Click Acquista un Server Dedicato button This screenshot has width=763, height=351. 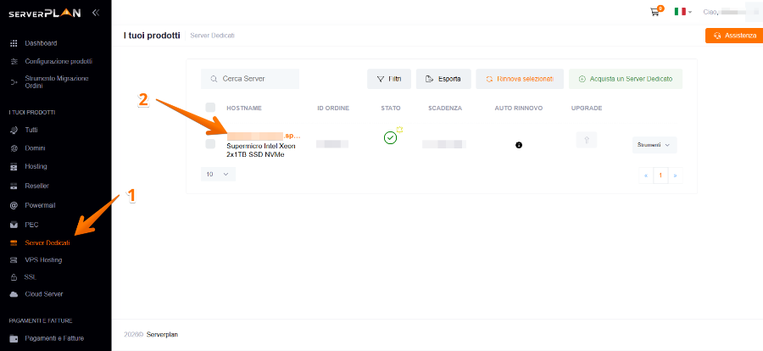click(x=626, y=79)
